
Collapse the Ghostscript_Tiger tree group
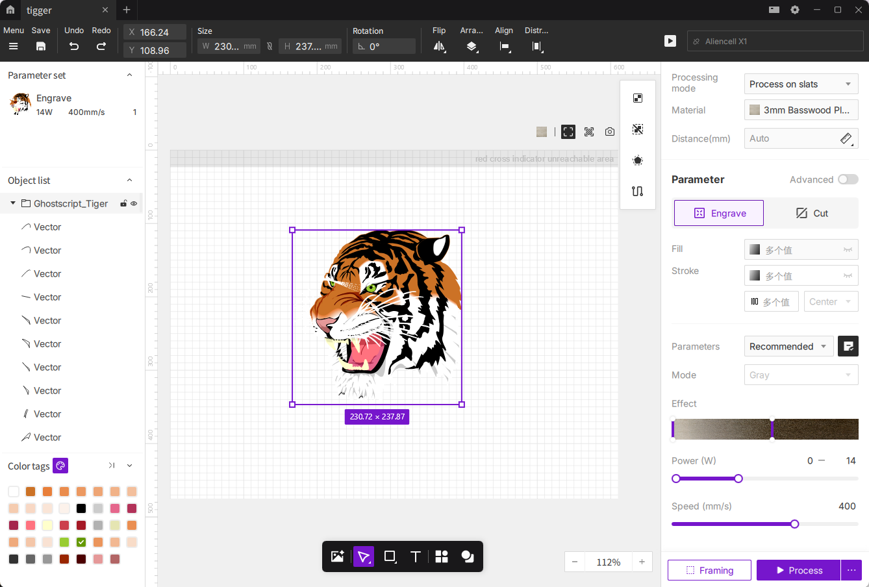12,203
